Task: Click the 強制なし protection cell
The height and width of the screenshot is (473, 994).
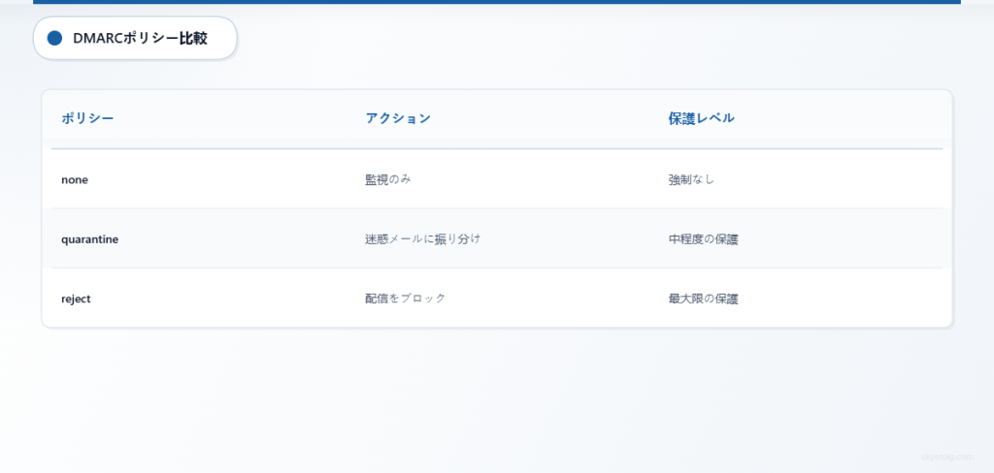Action: pos(691,180)
